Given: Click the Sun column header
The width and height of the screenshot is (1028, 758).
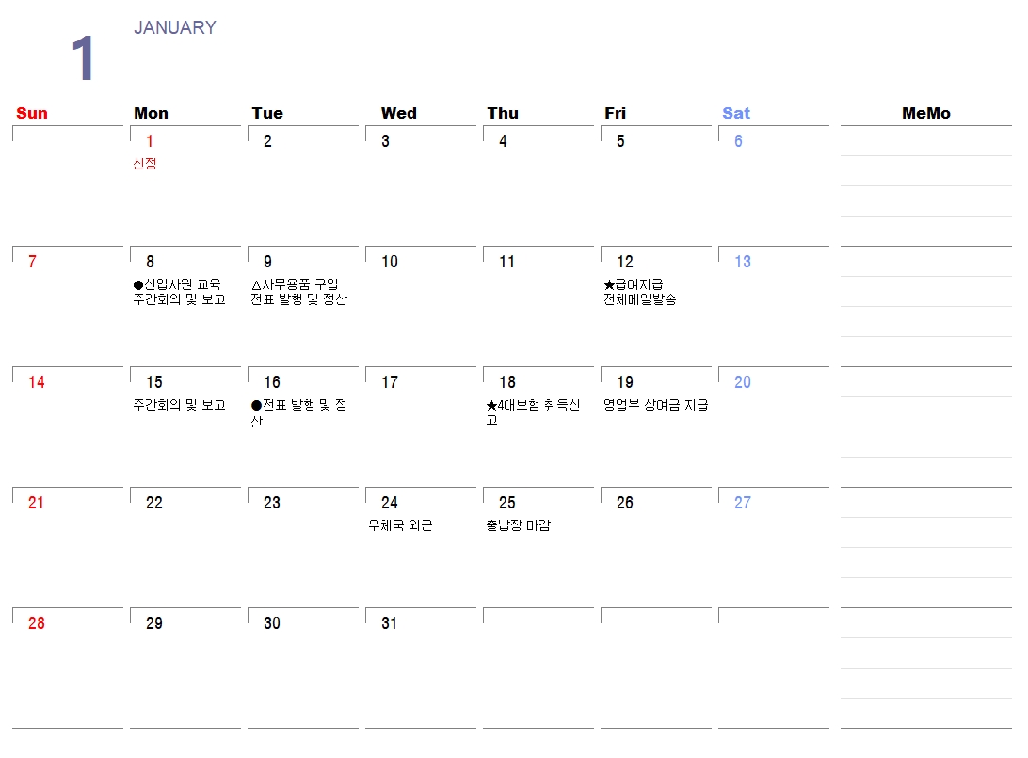Looking at the screenshot, I should point(32,113).
